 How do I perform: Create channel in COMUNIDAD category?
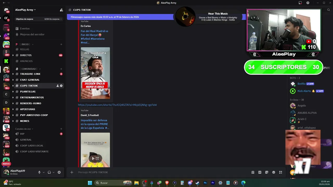[61, 69]
